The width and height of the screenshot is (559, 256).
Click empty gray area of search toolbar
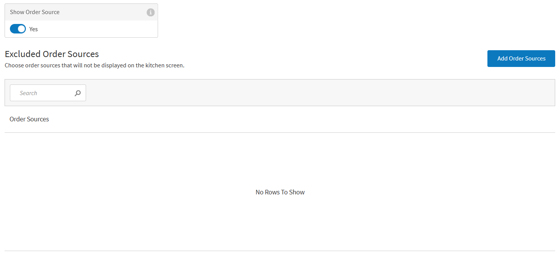coord(305,93)
